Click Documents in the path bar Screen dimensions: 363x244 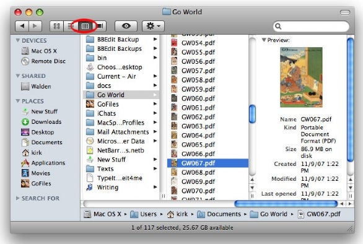coord(219,214)
